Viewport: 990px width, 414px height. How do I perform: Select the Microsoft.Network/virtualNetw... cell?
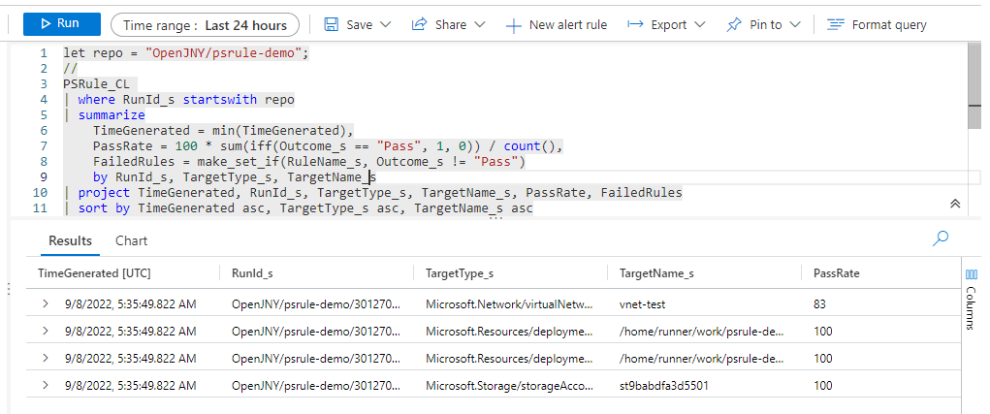point(509,304)
